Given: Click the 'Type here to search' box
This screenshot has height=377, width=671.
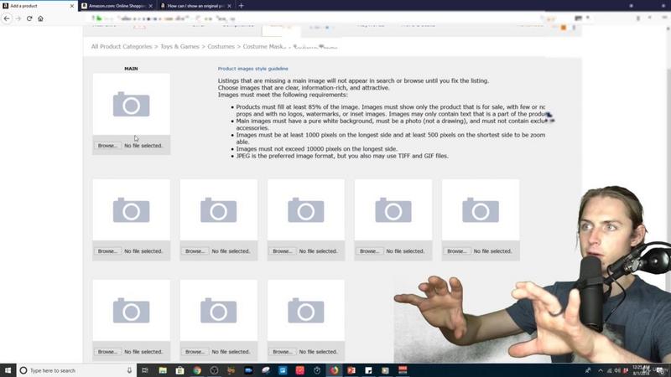Looking at the screenshot, I should click(76, 370).
